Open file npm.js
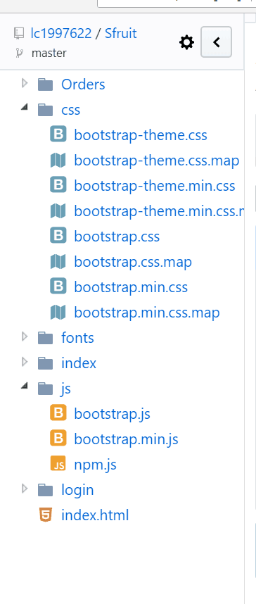This screenshot has width=256, height=604. (x=95, y=465)
